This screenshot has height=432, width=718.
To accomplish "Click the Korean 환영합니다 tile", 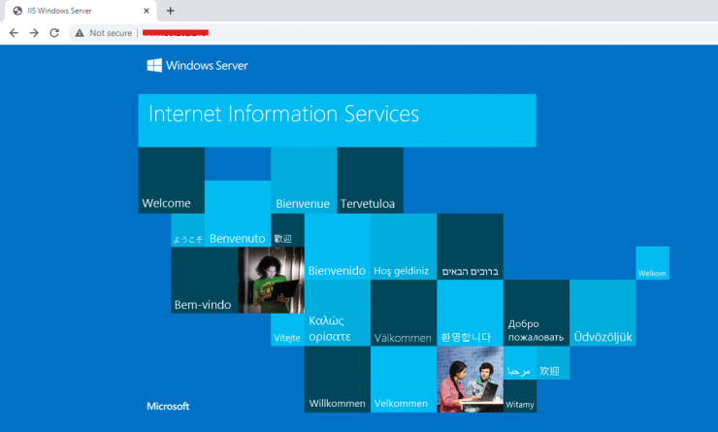I will click(x=471, y=313).
